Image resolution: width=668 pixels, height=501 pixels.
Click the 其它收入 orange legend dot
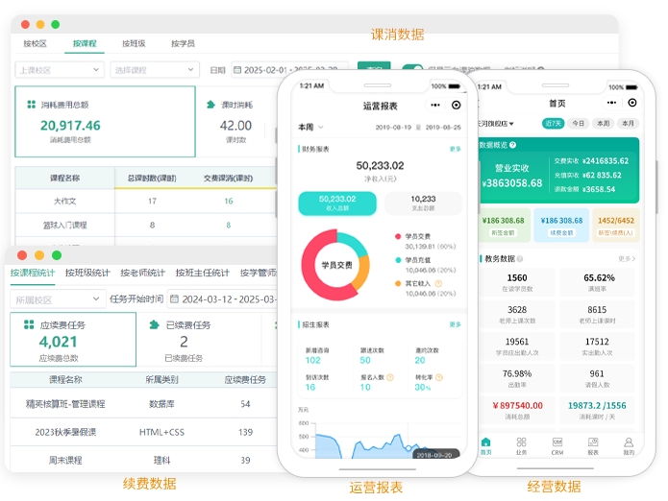tap(398, 283)
